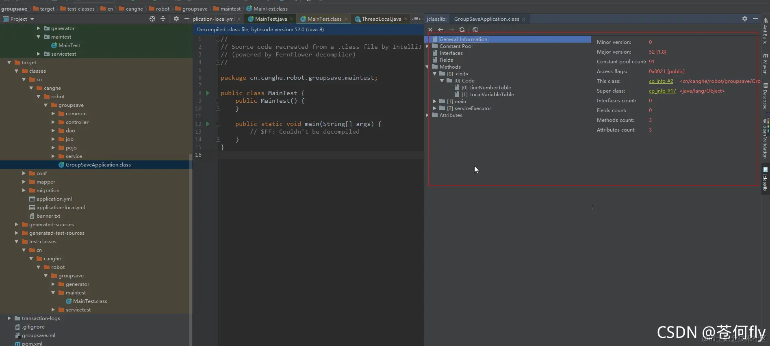
Task: Open jclasslib tool window settings gear
Action: [745, 19]
